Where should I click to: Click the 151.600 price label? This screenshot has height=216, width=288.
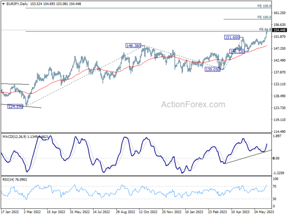(232, 37)
